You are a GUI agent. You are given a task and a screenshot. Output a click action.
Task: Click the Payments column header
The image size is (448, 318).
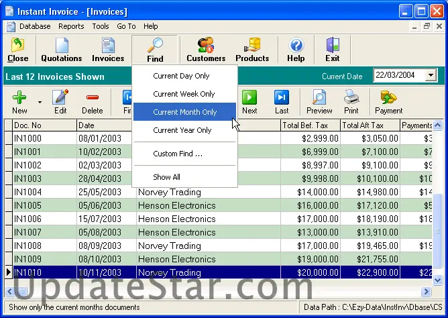click(x=416, y=125)
